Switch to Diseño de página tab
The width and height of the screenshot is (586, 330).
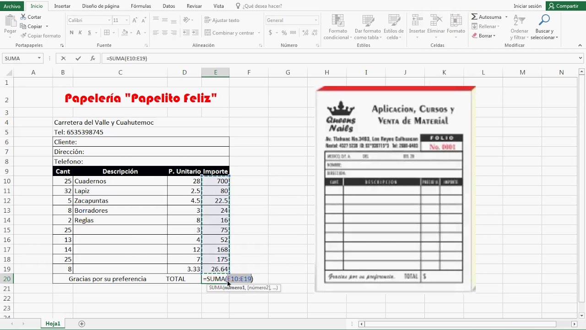click(101, 6)
